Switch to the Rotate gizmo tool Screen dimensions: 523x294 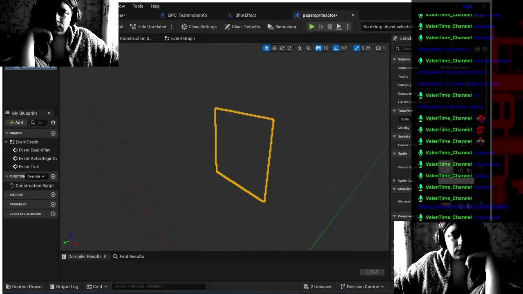(282, 48)
